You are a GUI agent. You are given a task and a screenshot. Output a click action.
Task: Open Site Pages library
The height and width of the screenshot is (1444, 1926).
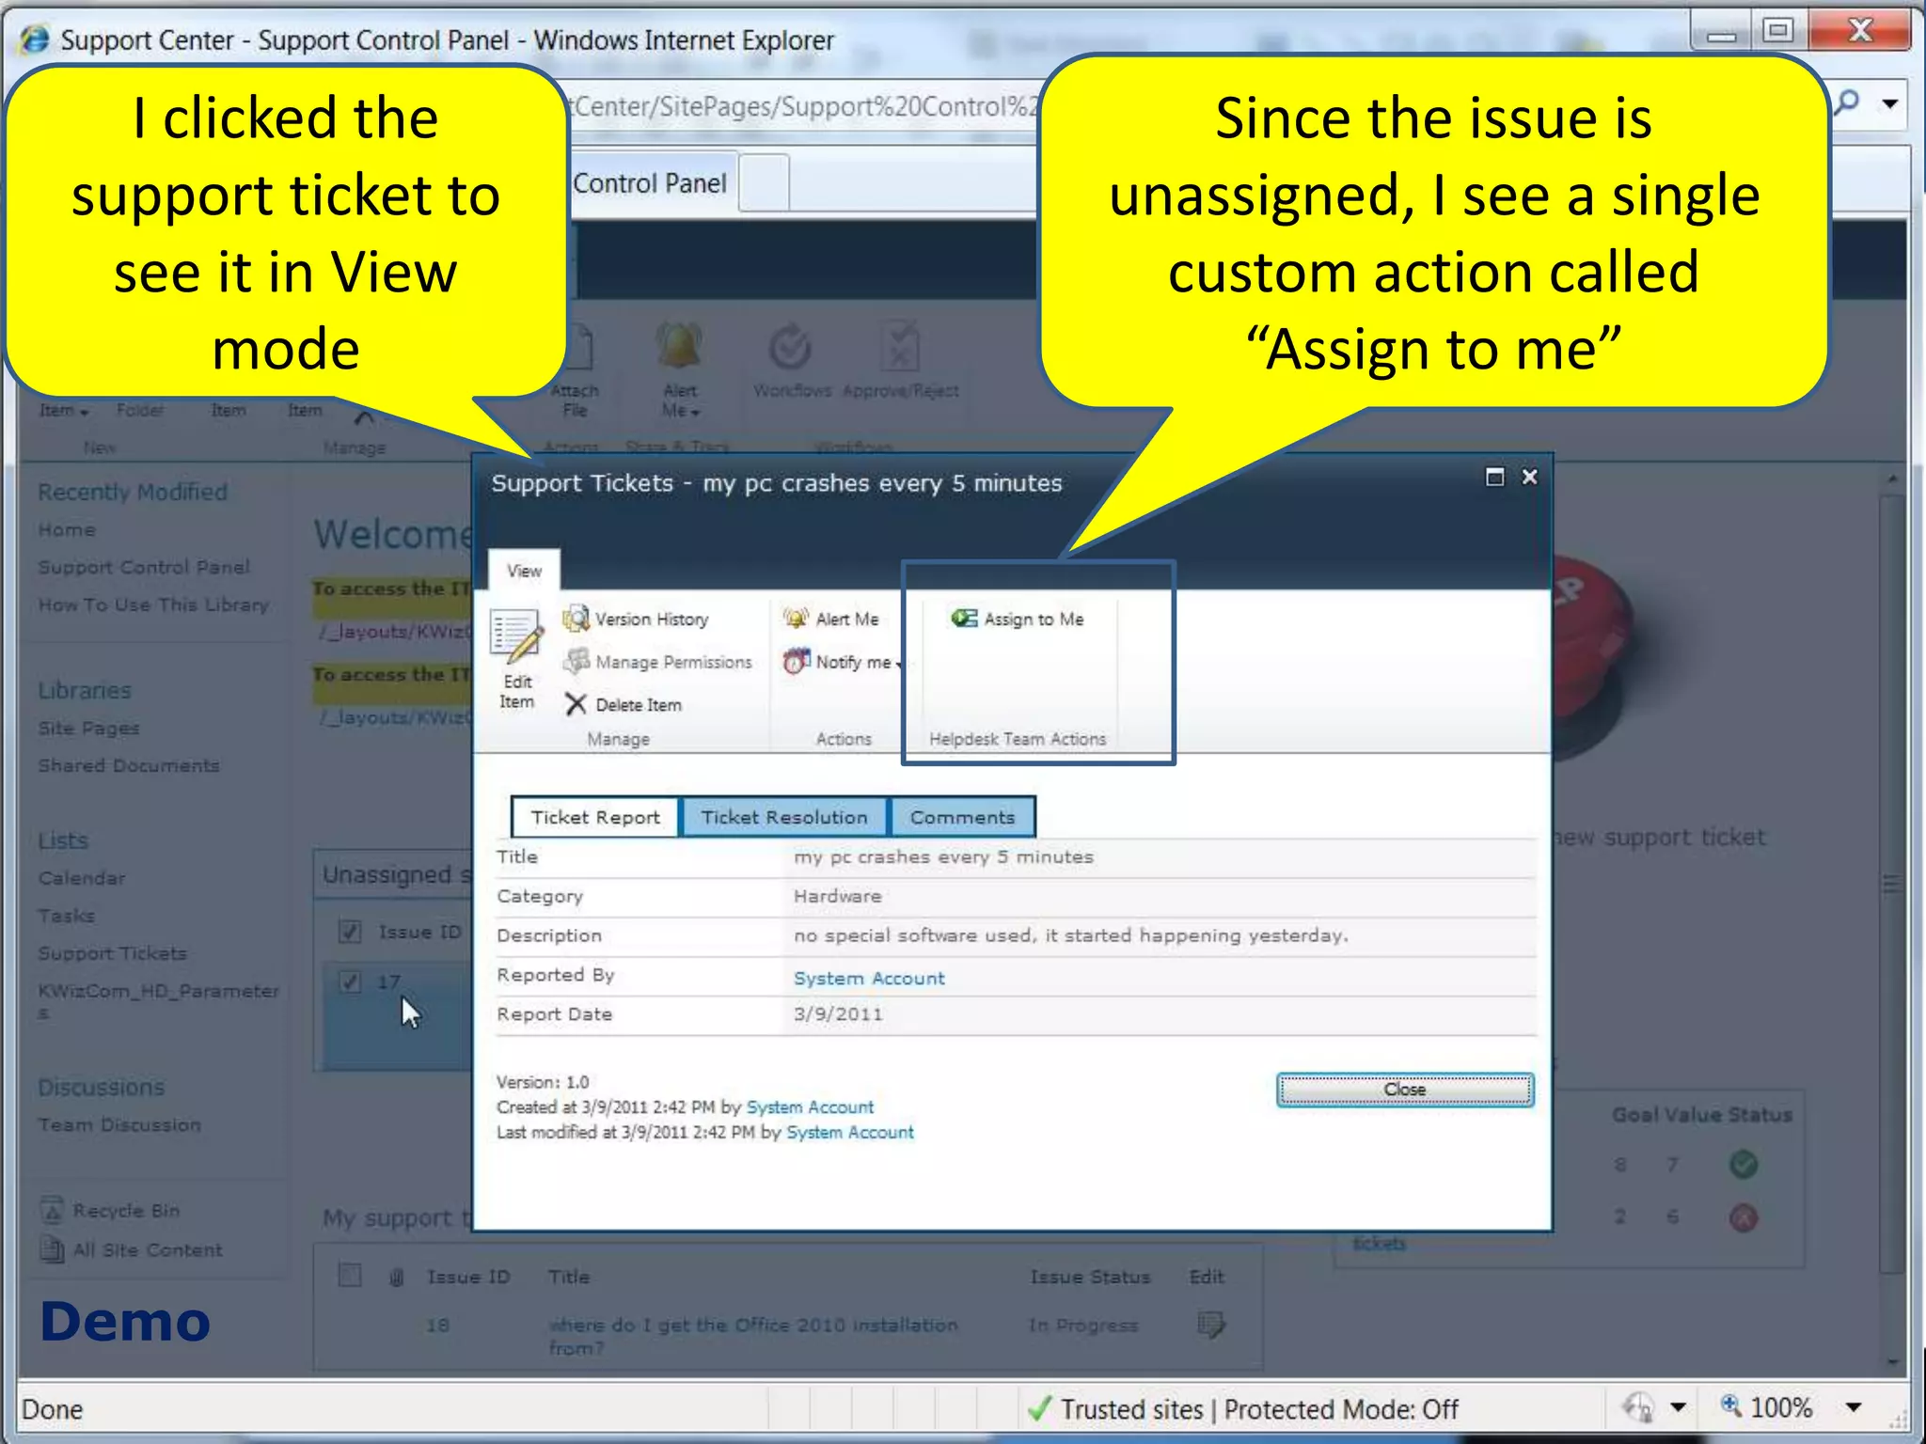pyautogui.click(x=88, y=728)
